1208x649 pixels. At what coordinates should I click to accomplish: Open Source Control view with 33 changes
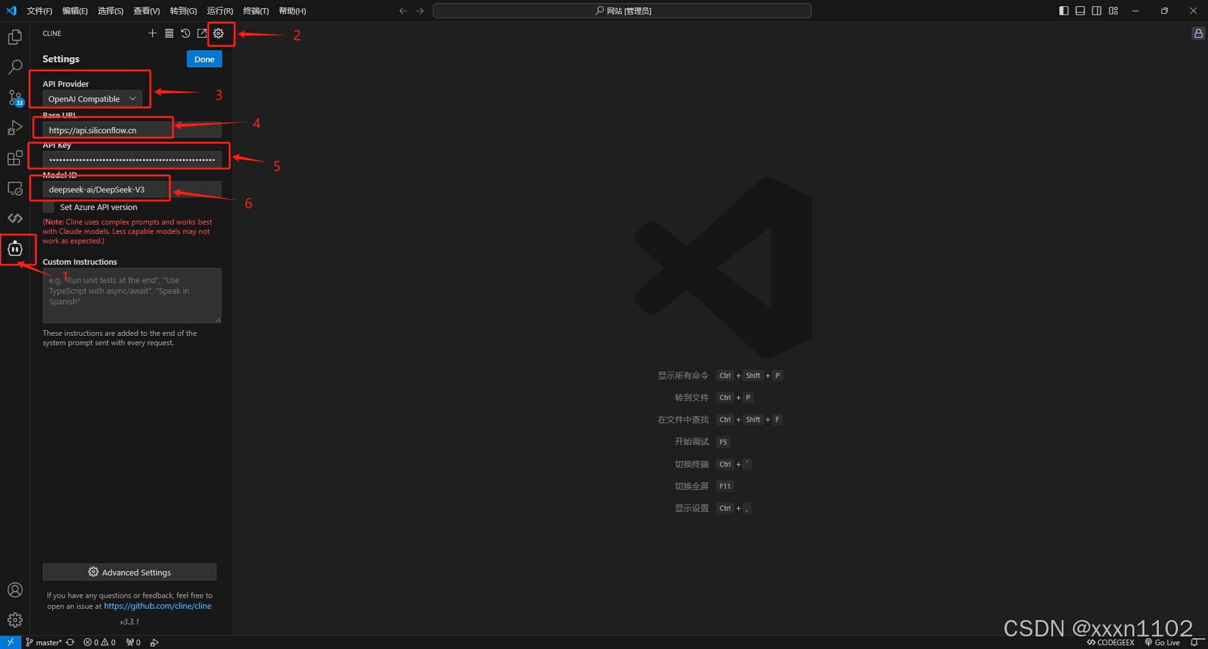coord(15,97)
